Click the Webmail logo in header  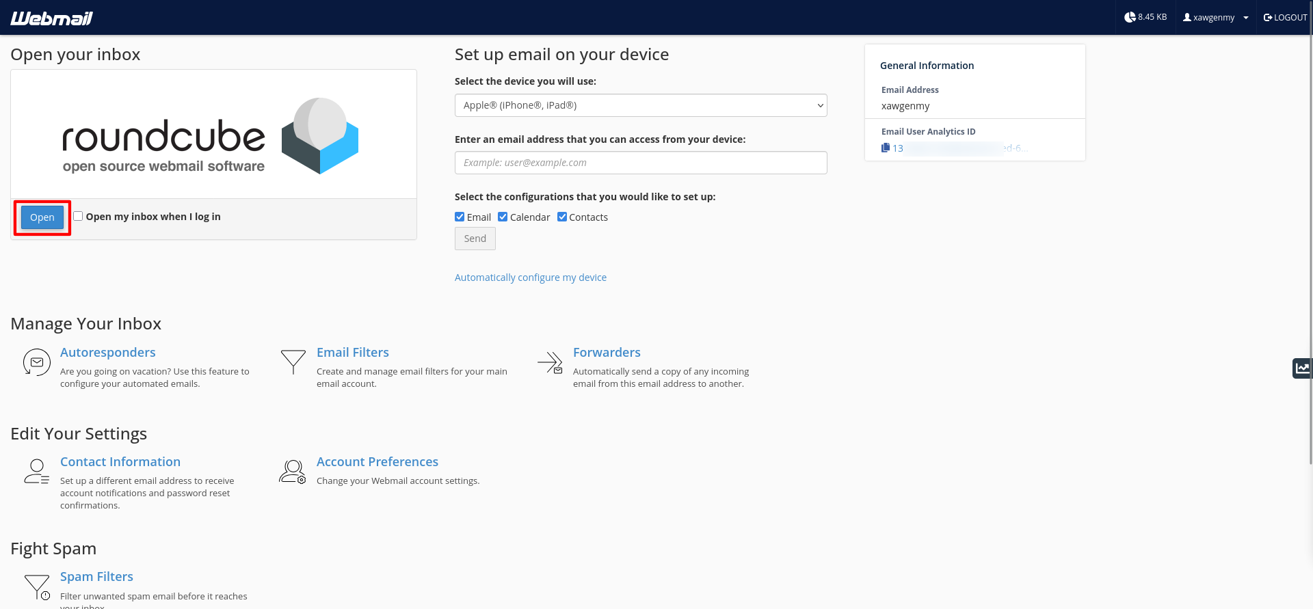[x=51, y=18]
